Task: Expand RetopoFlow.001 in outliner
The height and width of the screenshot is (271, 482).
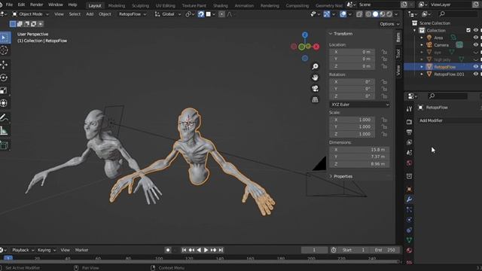Action: [422, 74]
